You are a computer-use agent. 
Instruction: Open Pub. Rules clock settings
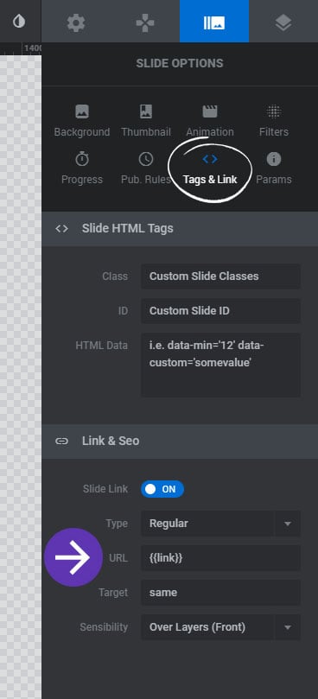(146, 168)
